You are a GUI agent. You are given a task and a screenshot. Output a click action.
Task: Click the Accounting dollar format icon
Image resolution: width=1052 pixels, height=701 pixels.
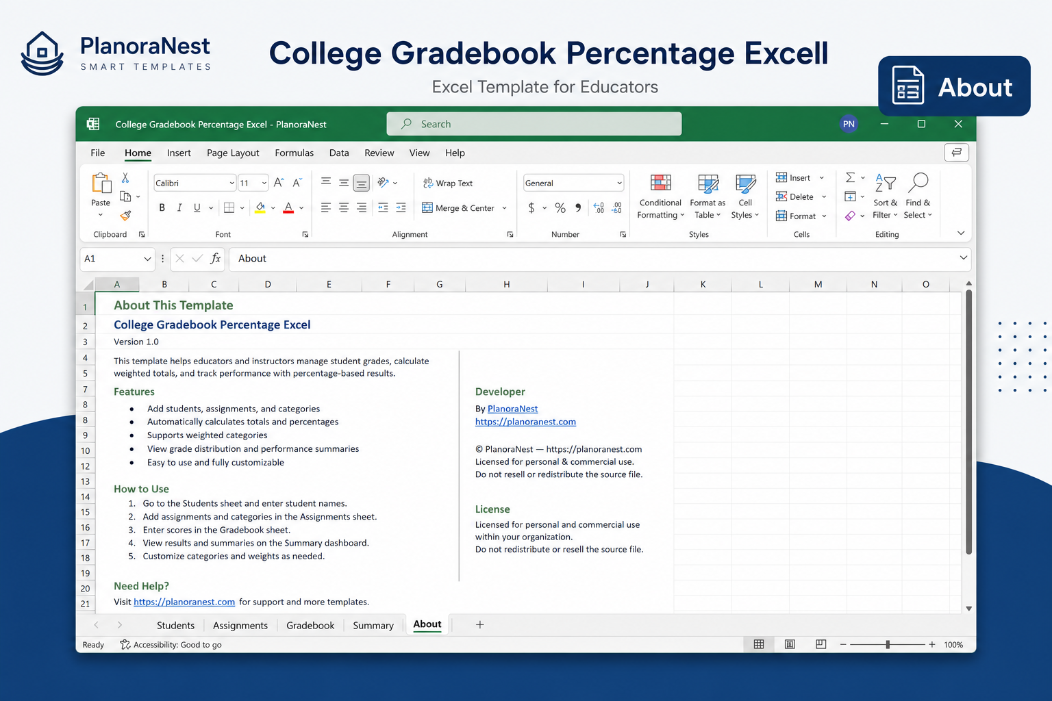531,207
